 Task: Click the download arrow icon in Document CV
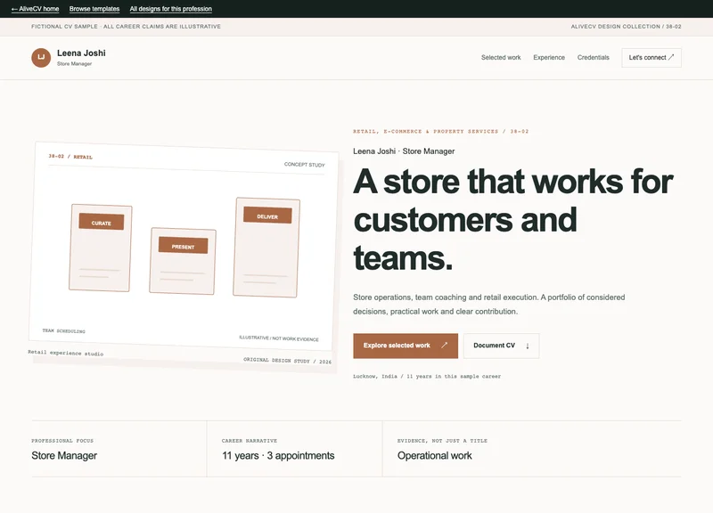pyautogui.click(x=528, y=346)
